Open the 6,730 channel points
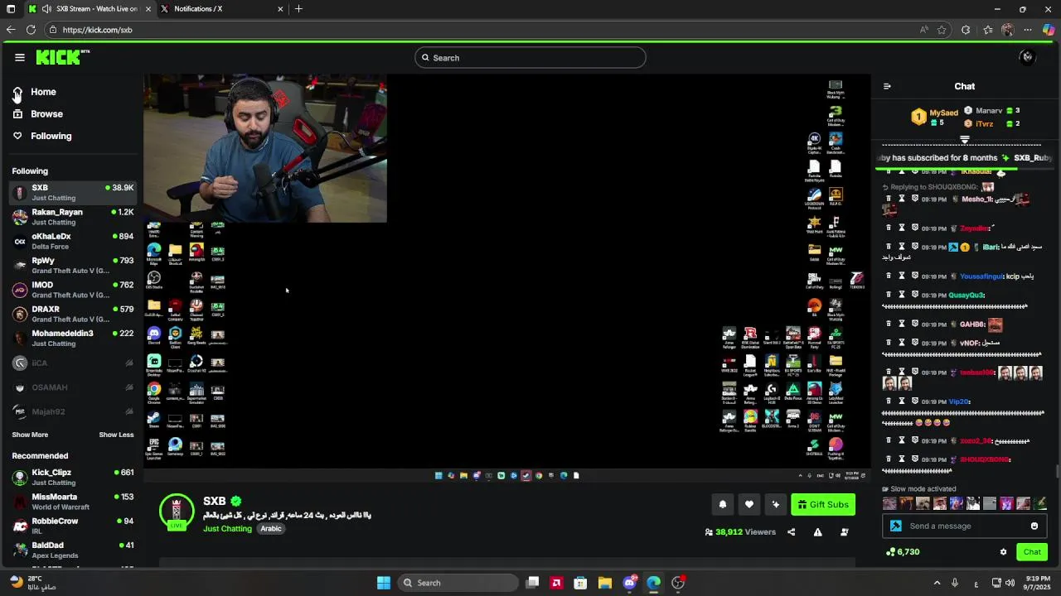 903,552
